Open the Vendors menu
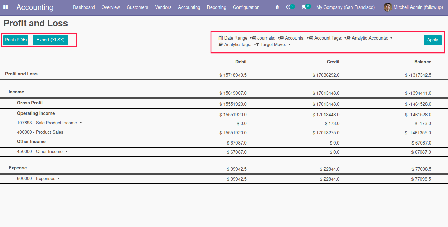448x227 pixels. pyautogui.click(x=163, y=7)
